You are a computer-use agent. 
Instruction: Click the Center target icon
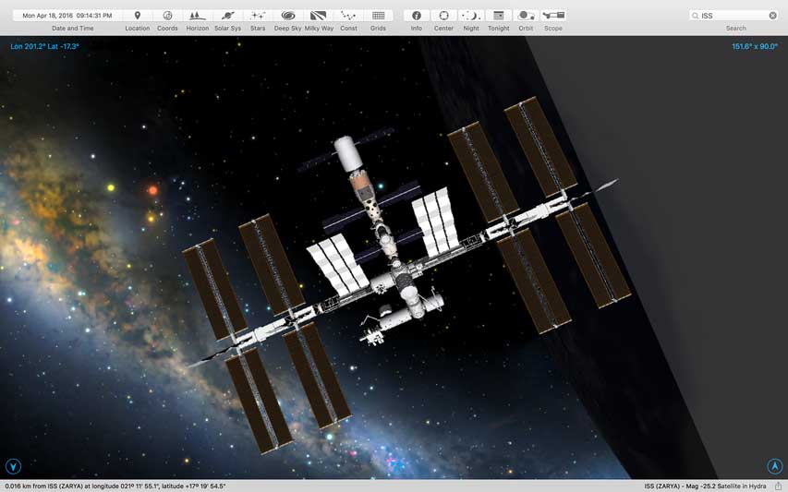pos(443,16)
